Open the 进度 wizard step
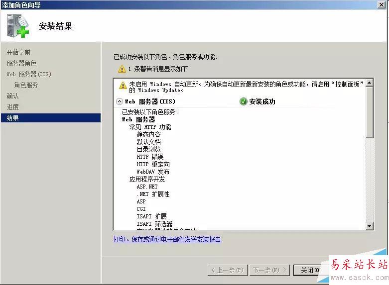Screen dimensions: 389x285 coord(12,107)
